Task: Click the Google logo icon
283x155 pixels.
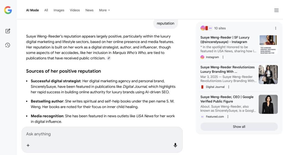Action: 8,10
